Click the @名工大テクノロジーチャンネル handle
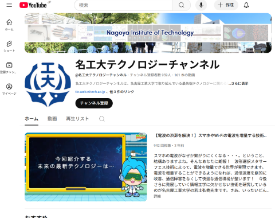This screenshot has width=275, height=218. pos(101,75)
